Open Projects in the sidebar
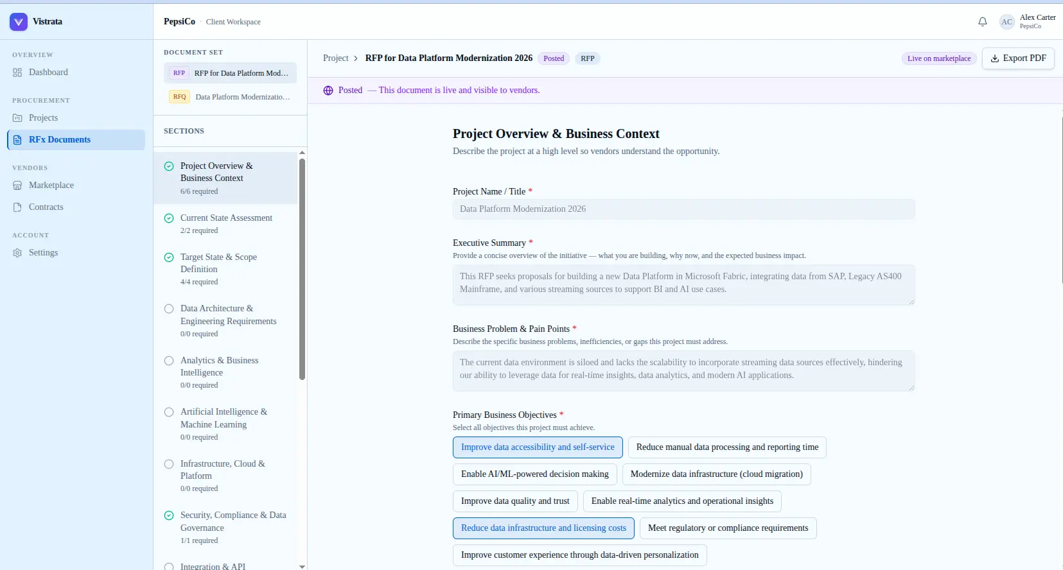Screen dimensions: 1063x570 pyautogui.click(x=76, y=118)
